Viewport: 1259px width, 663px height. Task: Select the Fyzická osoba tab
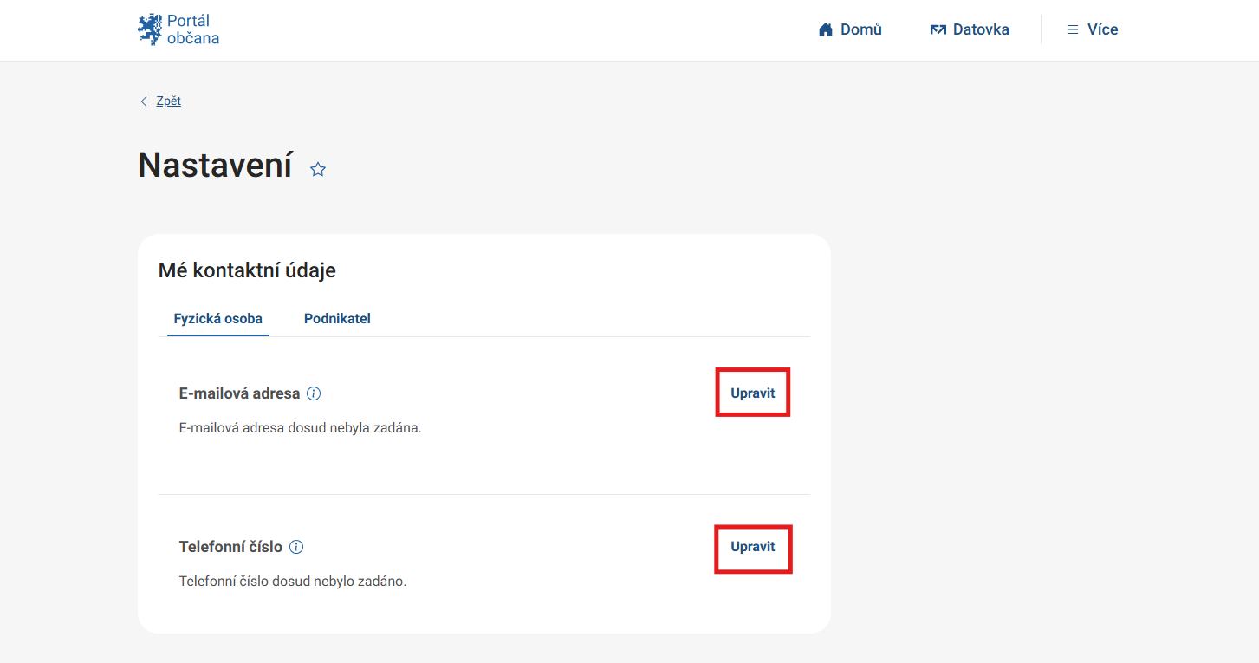tap(218, 319)
